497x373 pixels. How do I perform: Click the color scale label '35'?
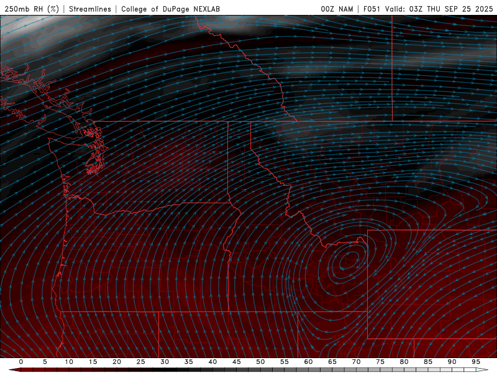pos(189,362)
